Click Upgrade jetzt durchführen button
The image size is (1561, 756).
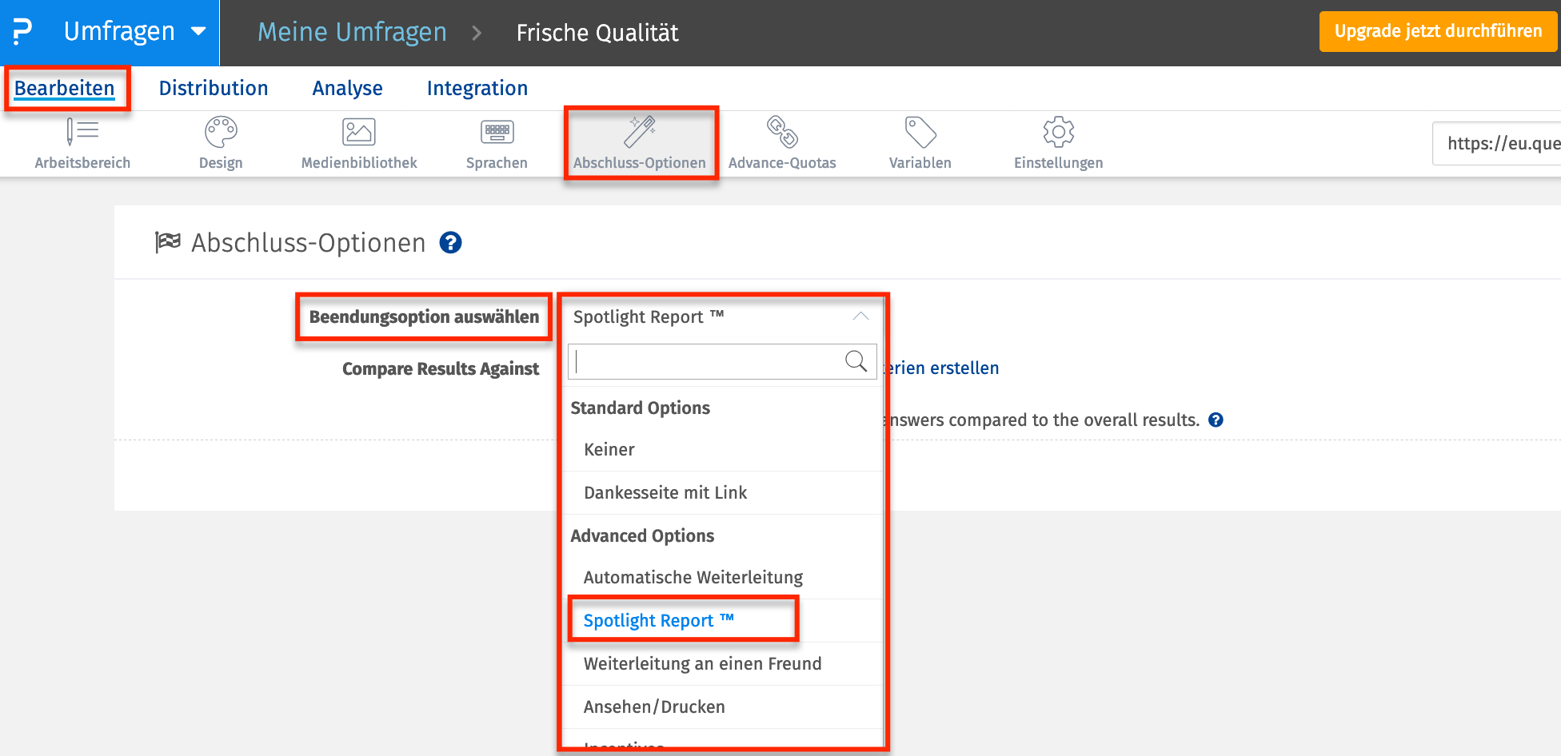pos(1438,31)
